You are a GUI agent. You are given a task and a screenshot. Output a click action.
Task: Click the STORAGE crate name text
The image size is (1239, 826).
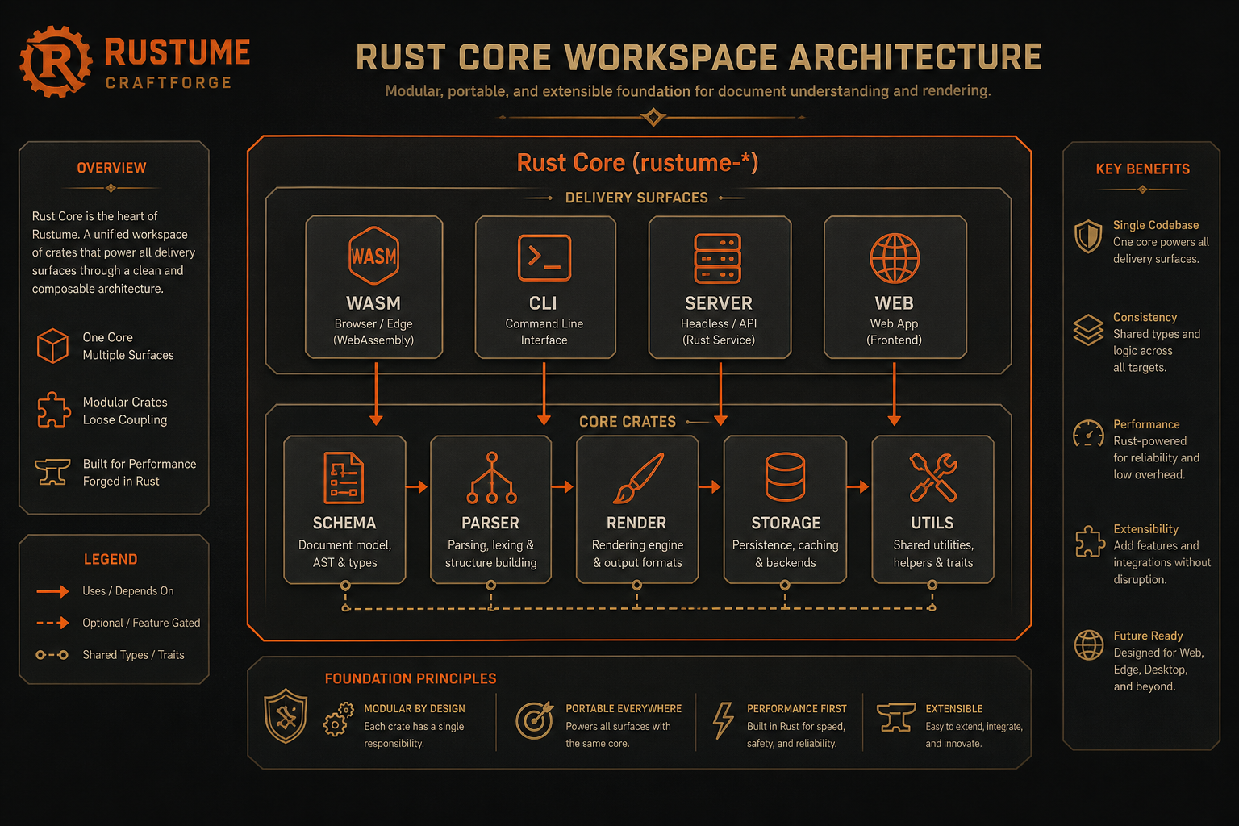[x=786, y=523]
